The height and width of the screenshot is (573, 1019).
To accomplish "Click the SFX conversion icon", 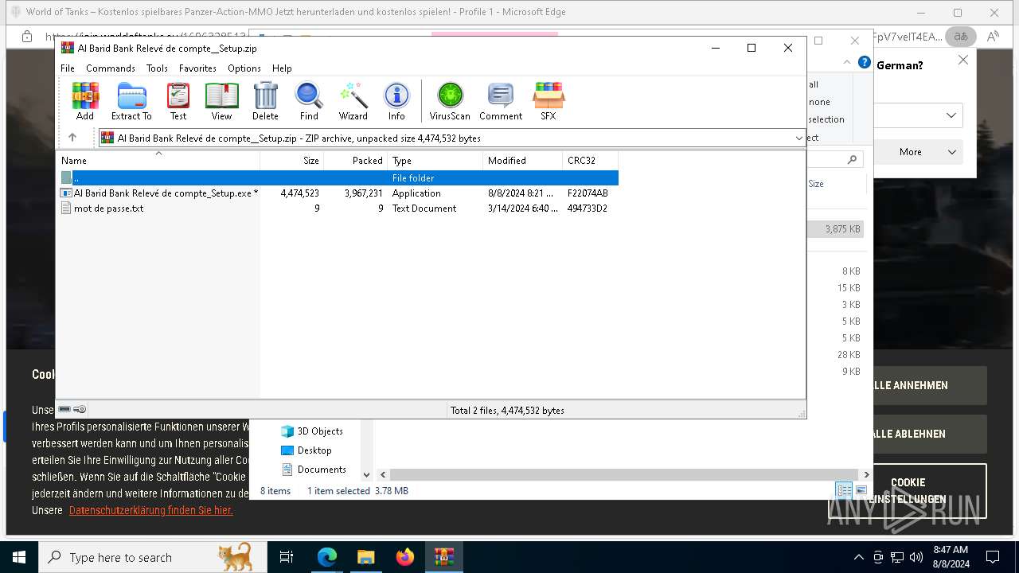I will [x=549, y=102].
